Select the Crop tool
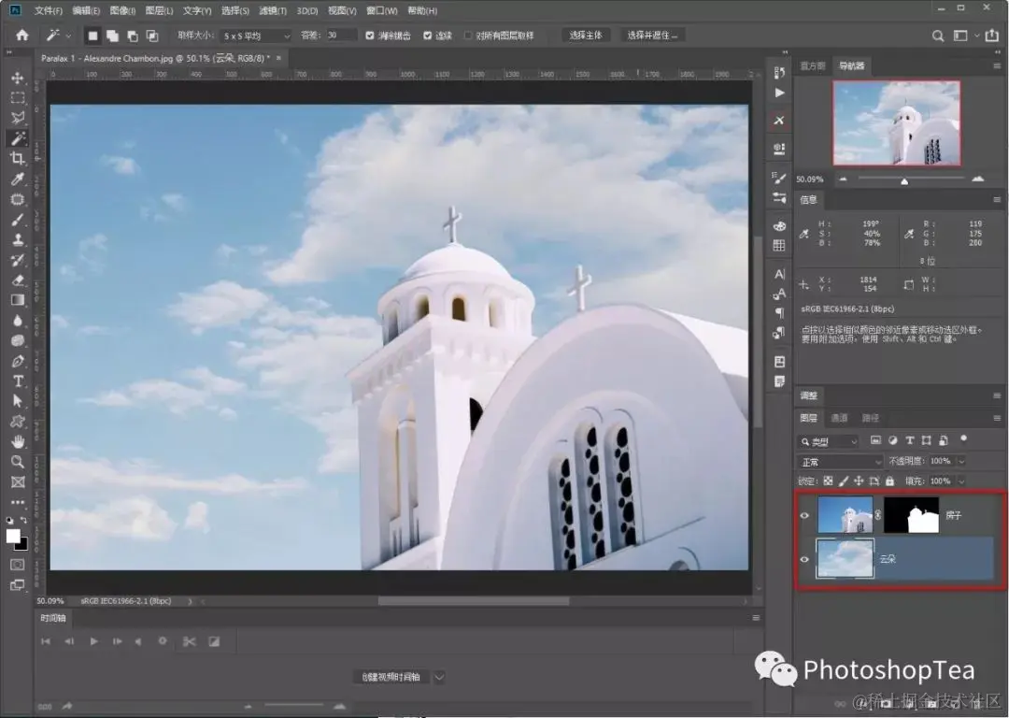Screen dimensions: 1009x718 pos(18,158)
